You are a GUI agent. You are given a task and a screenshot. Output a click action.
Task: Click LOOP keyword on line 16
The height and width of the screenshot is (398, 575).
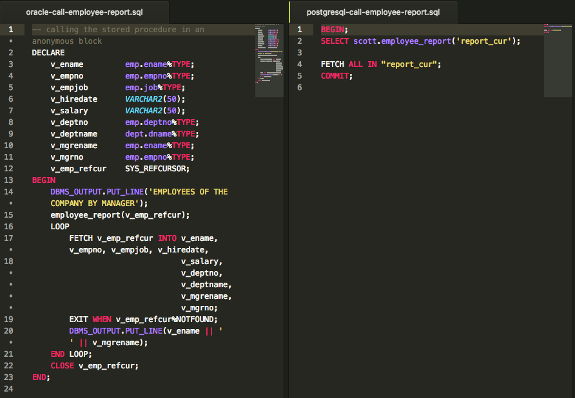[x=60, y=227]
